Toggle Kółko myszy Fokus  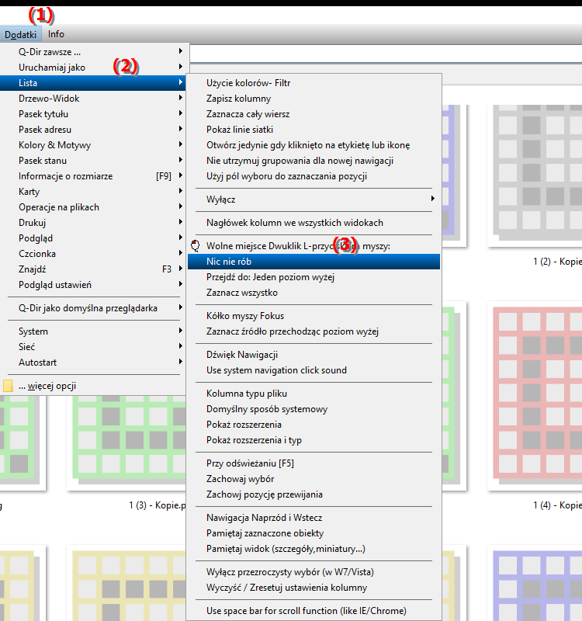pyautogui.click(x=314, y=316)
